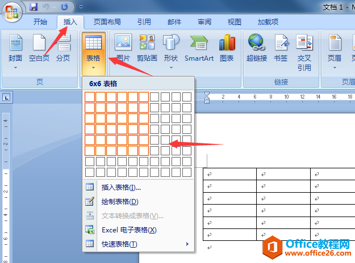Click the quick tables menu icon
Screen dimensions: 355x263
pyautogui.click(x=90, y=244)
